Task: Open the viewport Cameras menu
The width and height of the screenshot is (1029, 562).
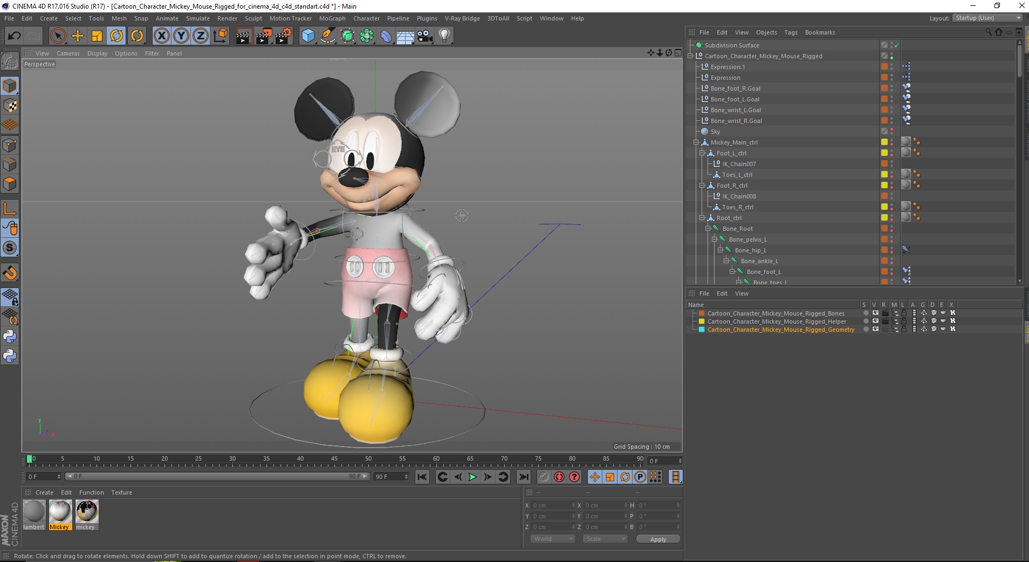Action: pos(68,53)
